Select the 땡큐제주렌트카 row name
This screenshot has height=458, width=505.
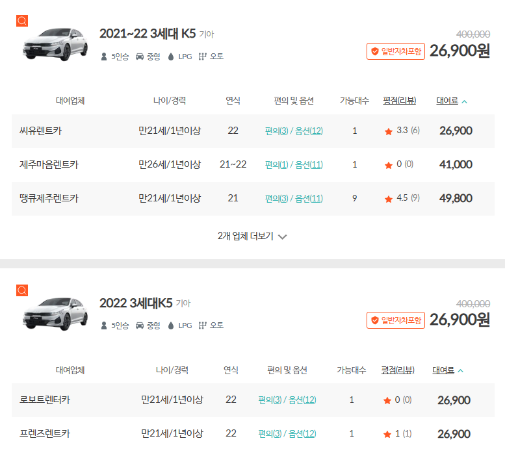click(49, 199)
